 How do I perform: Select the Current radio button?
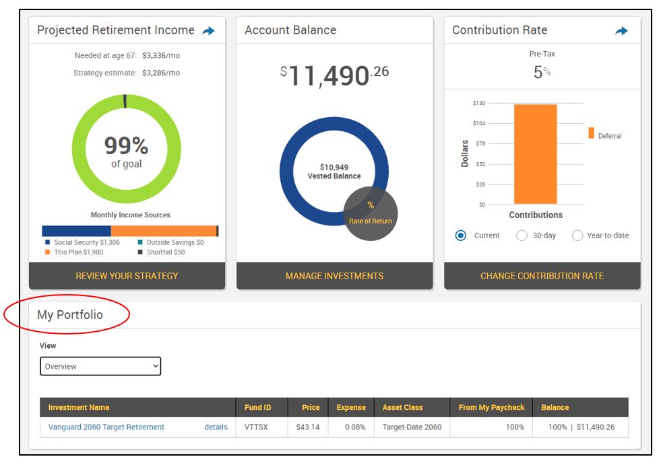[461, 236]
